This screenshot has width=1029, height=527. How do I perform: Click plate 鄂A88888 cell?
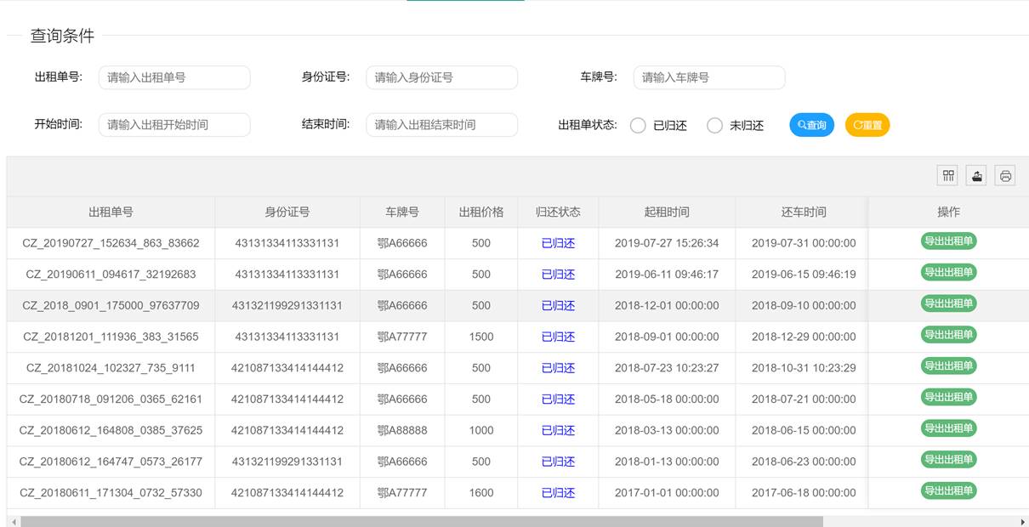(402, 430)
